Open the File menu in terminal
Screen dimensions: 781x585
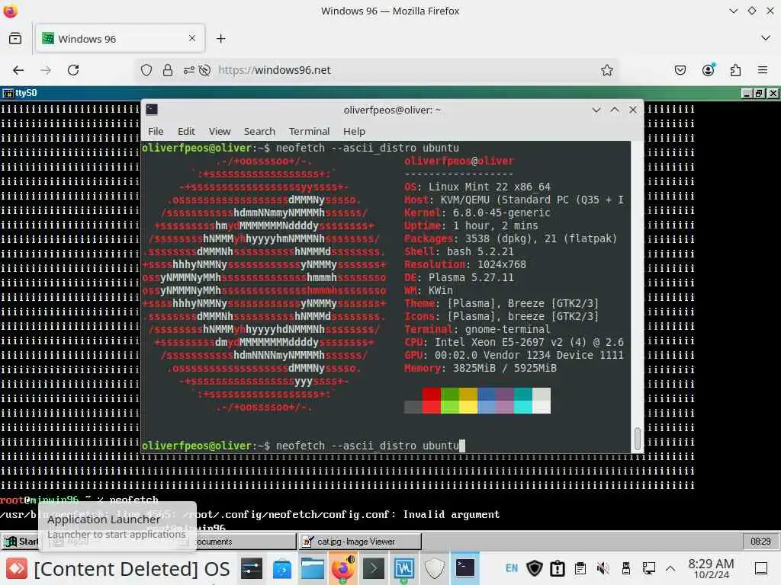(156, 131)
